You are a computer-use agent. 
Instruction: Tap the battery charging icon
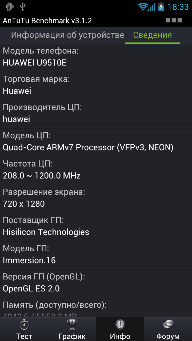point(161,7)
